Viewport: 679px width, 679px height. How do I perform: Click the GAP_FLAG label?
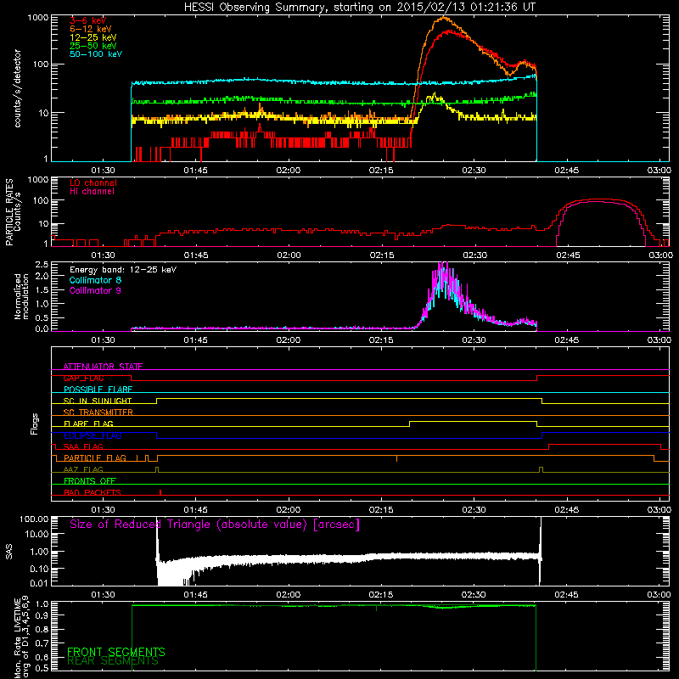[x=83, y=378]
